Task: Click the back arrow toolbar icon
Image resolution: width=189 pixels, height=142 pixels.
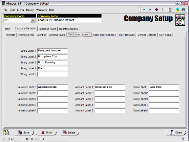Action: tap(144, 10)
